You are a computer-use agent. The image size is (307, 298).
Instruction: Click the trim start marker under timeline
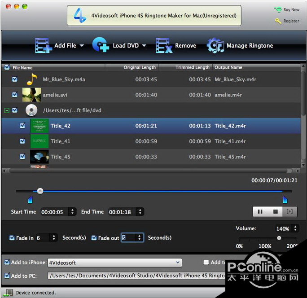[x=30, y=200]
